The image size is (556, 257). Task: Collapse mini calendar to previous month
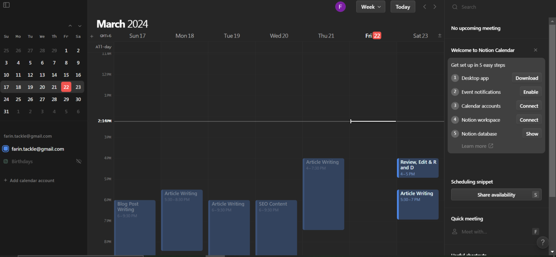point(70,26)
